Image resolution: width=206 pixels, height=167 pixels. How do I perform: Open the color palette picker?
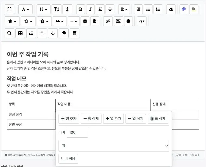point(184,9)
